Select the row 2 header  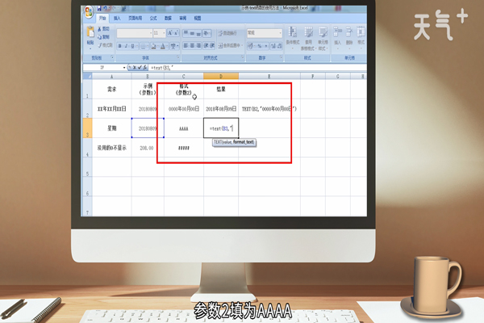coord(87,107)
